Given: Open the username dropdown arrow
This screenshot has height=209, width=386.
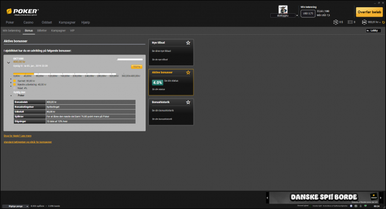Looking at the screenshot, I should [x=297, y=15].
